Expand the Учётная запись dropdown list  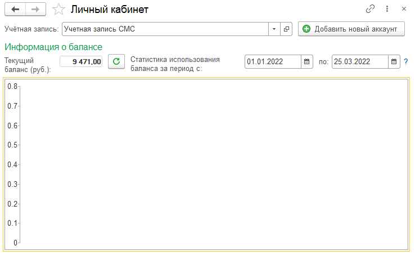coord(274,29)
